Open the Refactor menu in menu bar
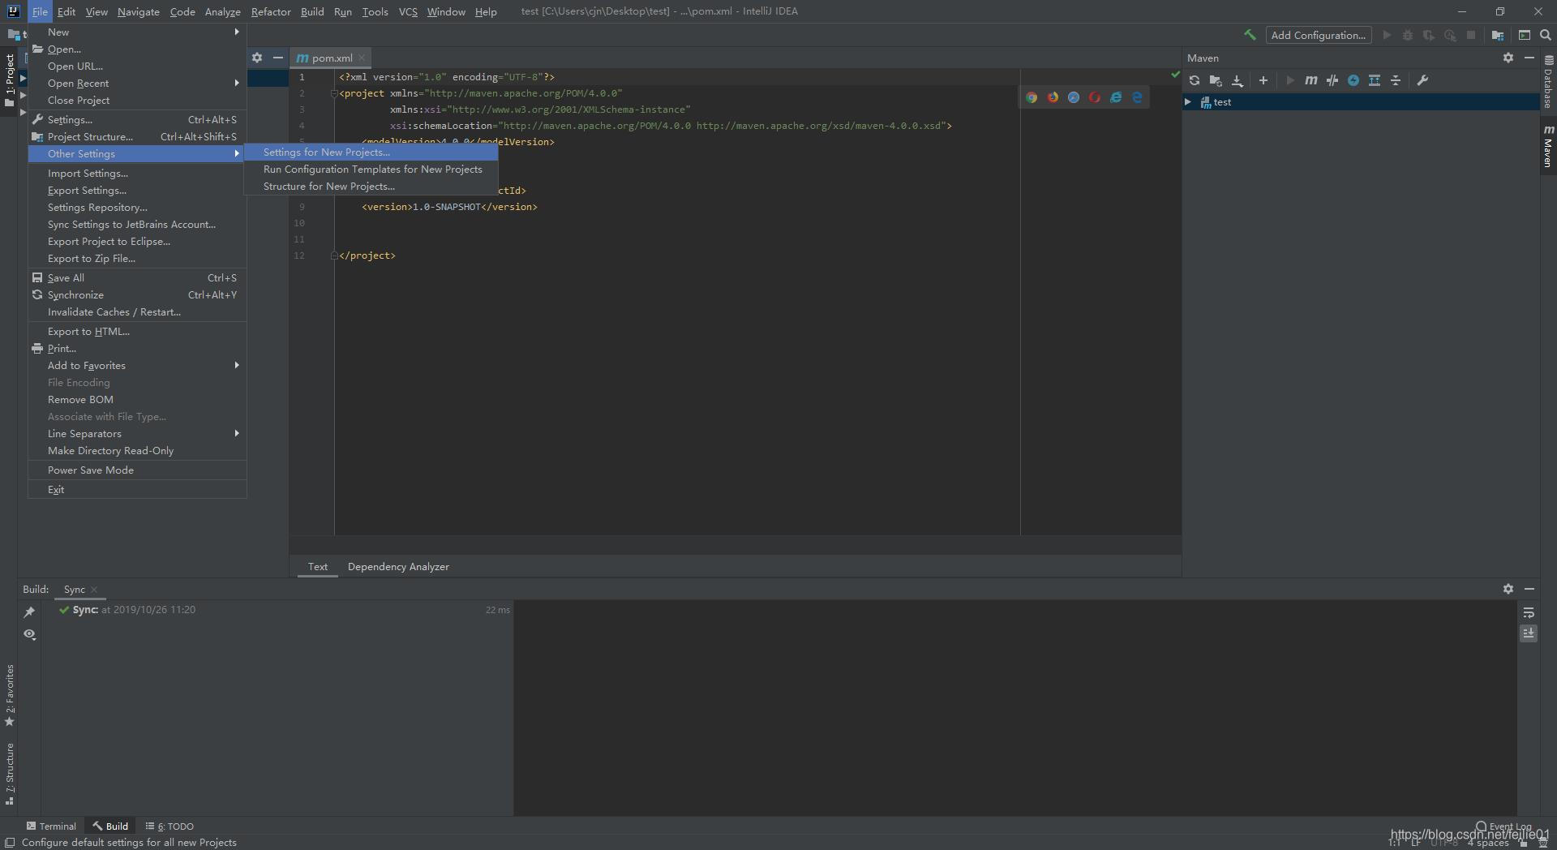 pyautogui.click(x=271, y=11)
